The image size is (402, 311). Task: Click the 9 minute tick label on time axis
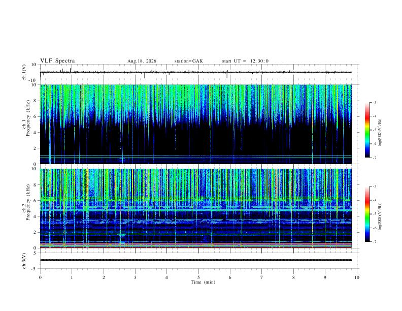click(325, 277)
